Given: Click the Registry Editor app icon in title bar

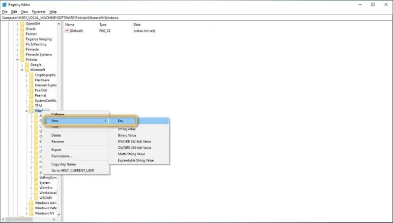Looking at the screenshot, I should (x=4, y=4).
